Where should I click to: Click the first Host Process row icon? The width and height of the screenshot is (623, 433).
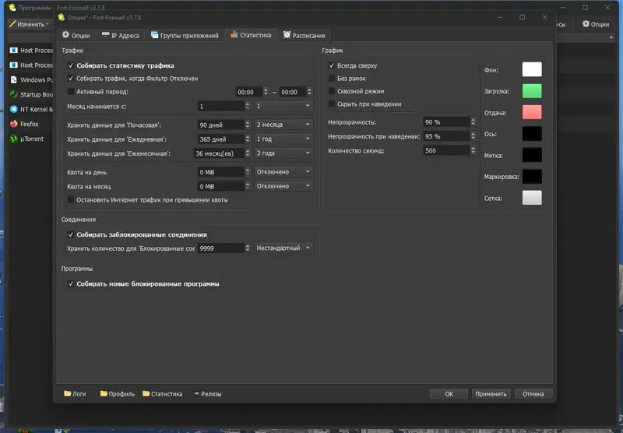(x=14, y=51)
